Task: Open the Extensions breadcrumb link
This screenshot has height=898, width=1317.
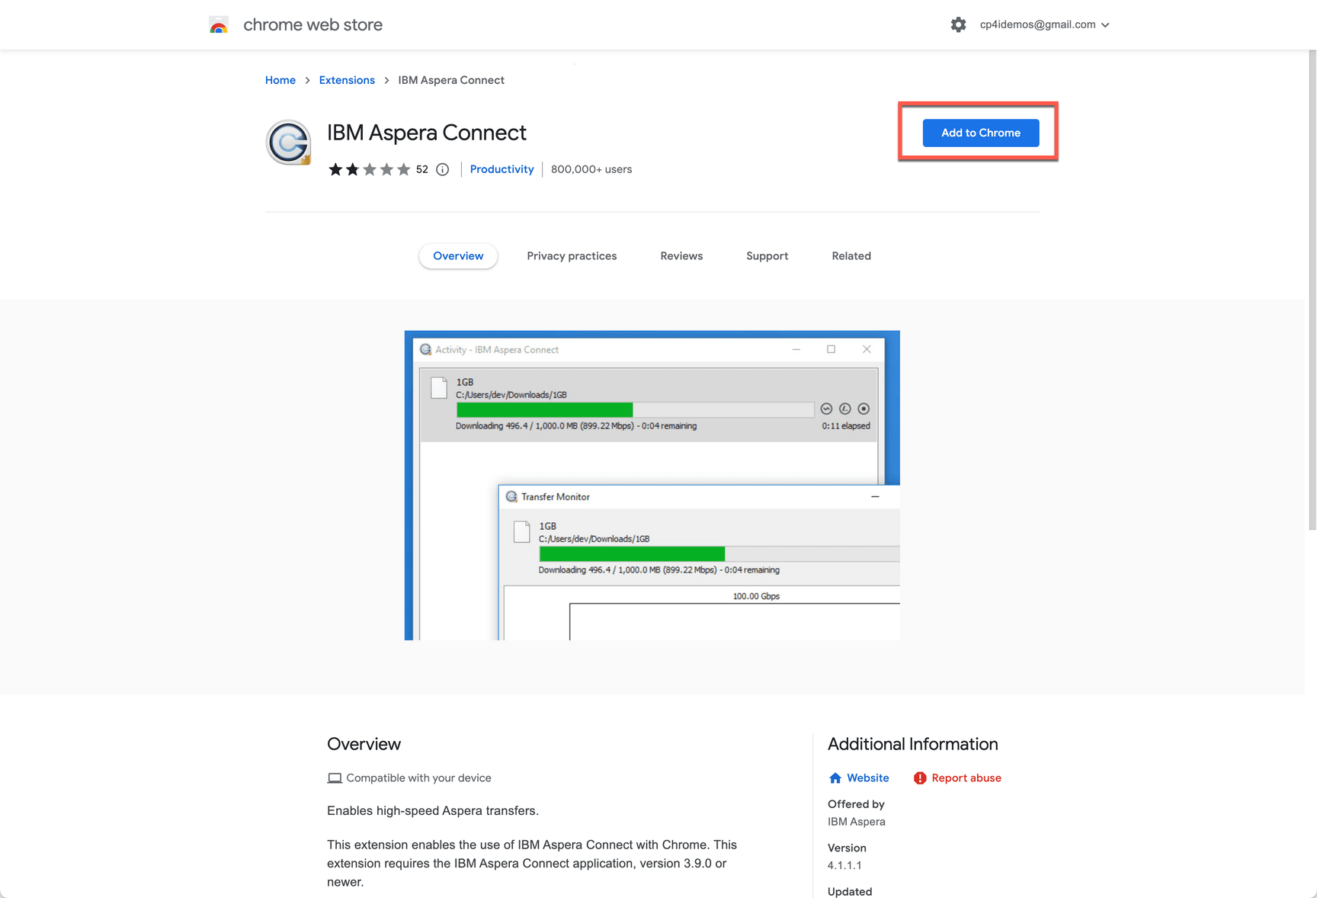Action: [x=347, y=80]
